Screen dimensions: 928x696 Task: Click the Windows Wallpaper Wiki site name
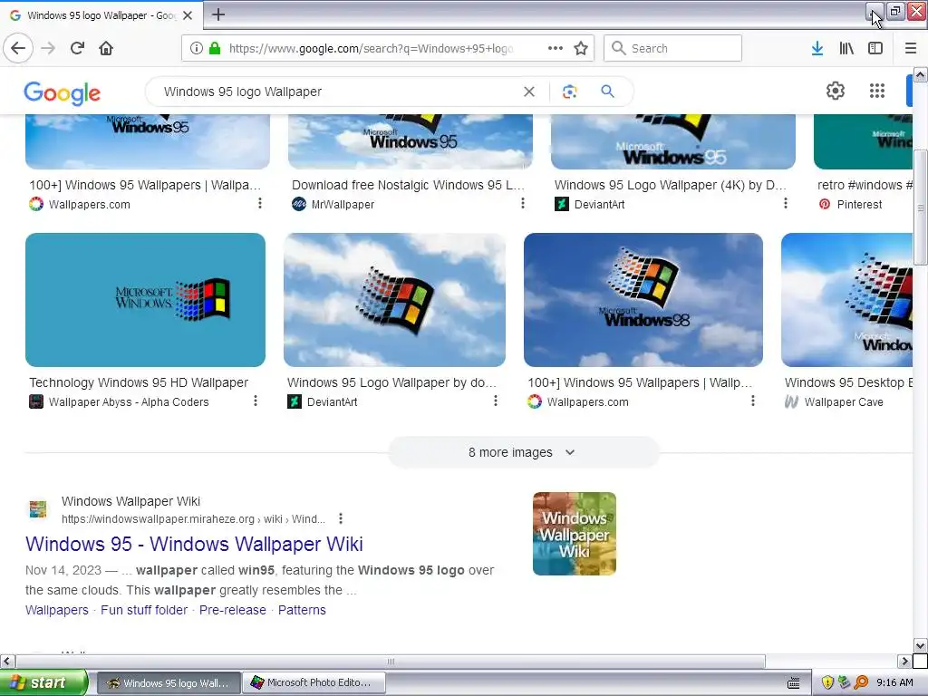click(x=130, y=501)
